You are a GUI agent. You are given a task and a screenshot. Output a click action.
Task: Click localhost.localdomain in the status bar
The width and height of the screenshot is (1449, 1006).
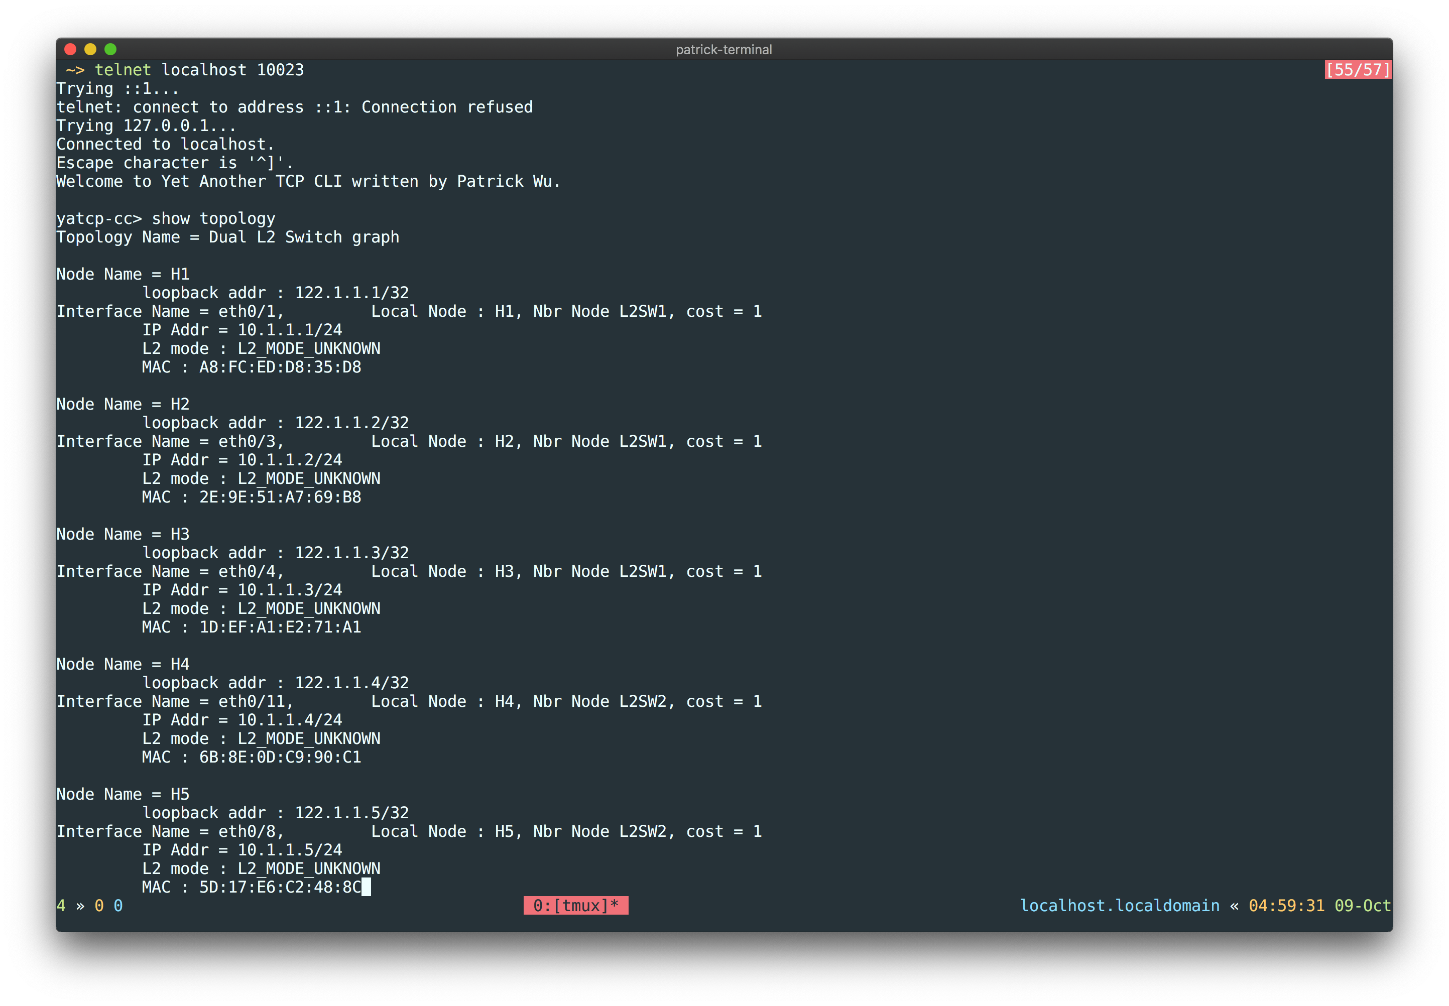click(1119, 906)
